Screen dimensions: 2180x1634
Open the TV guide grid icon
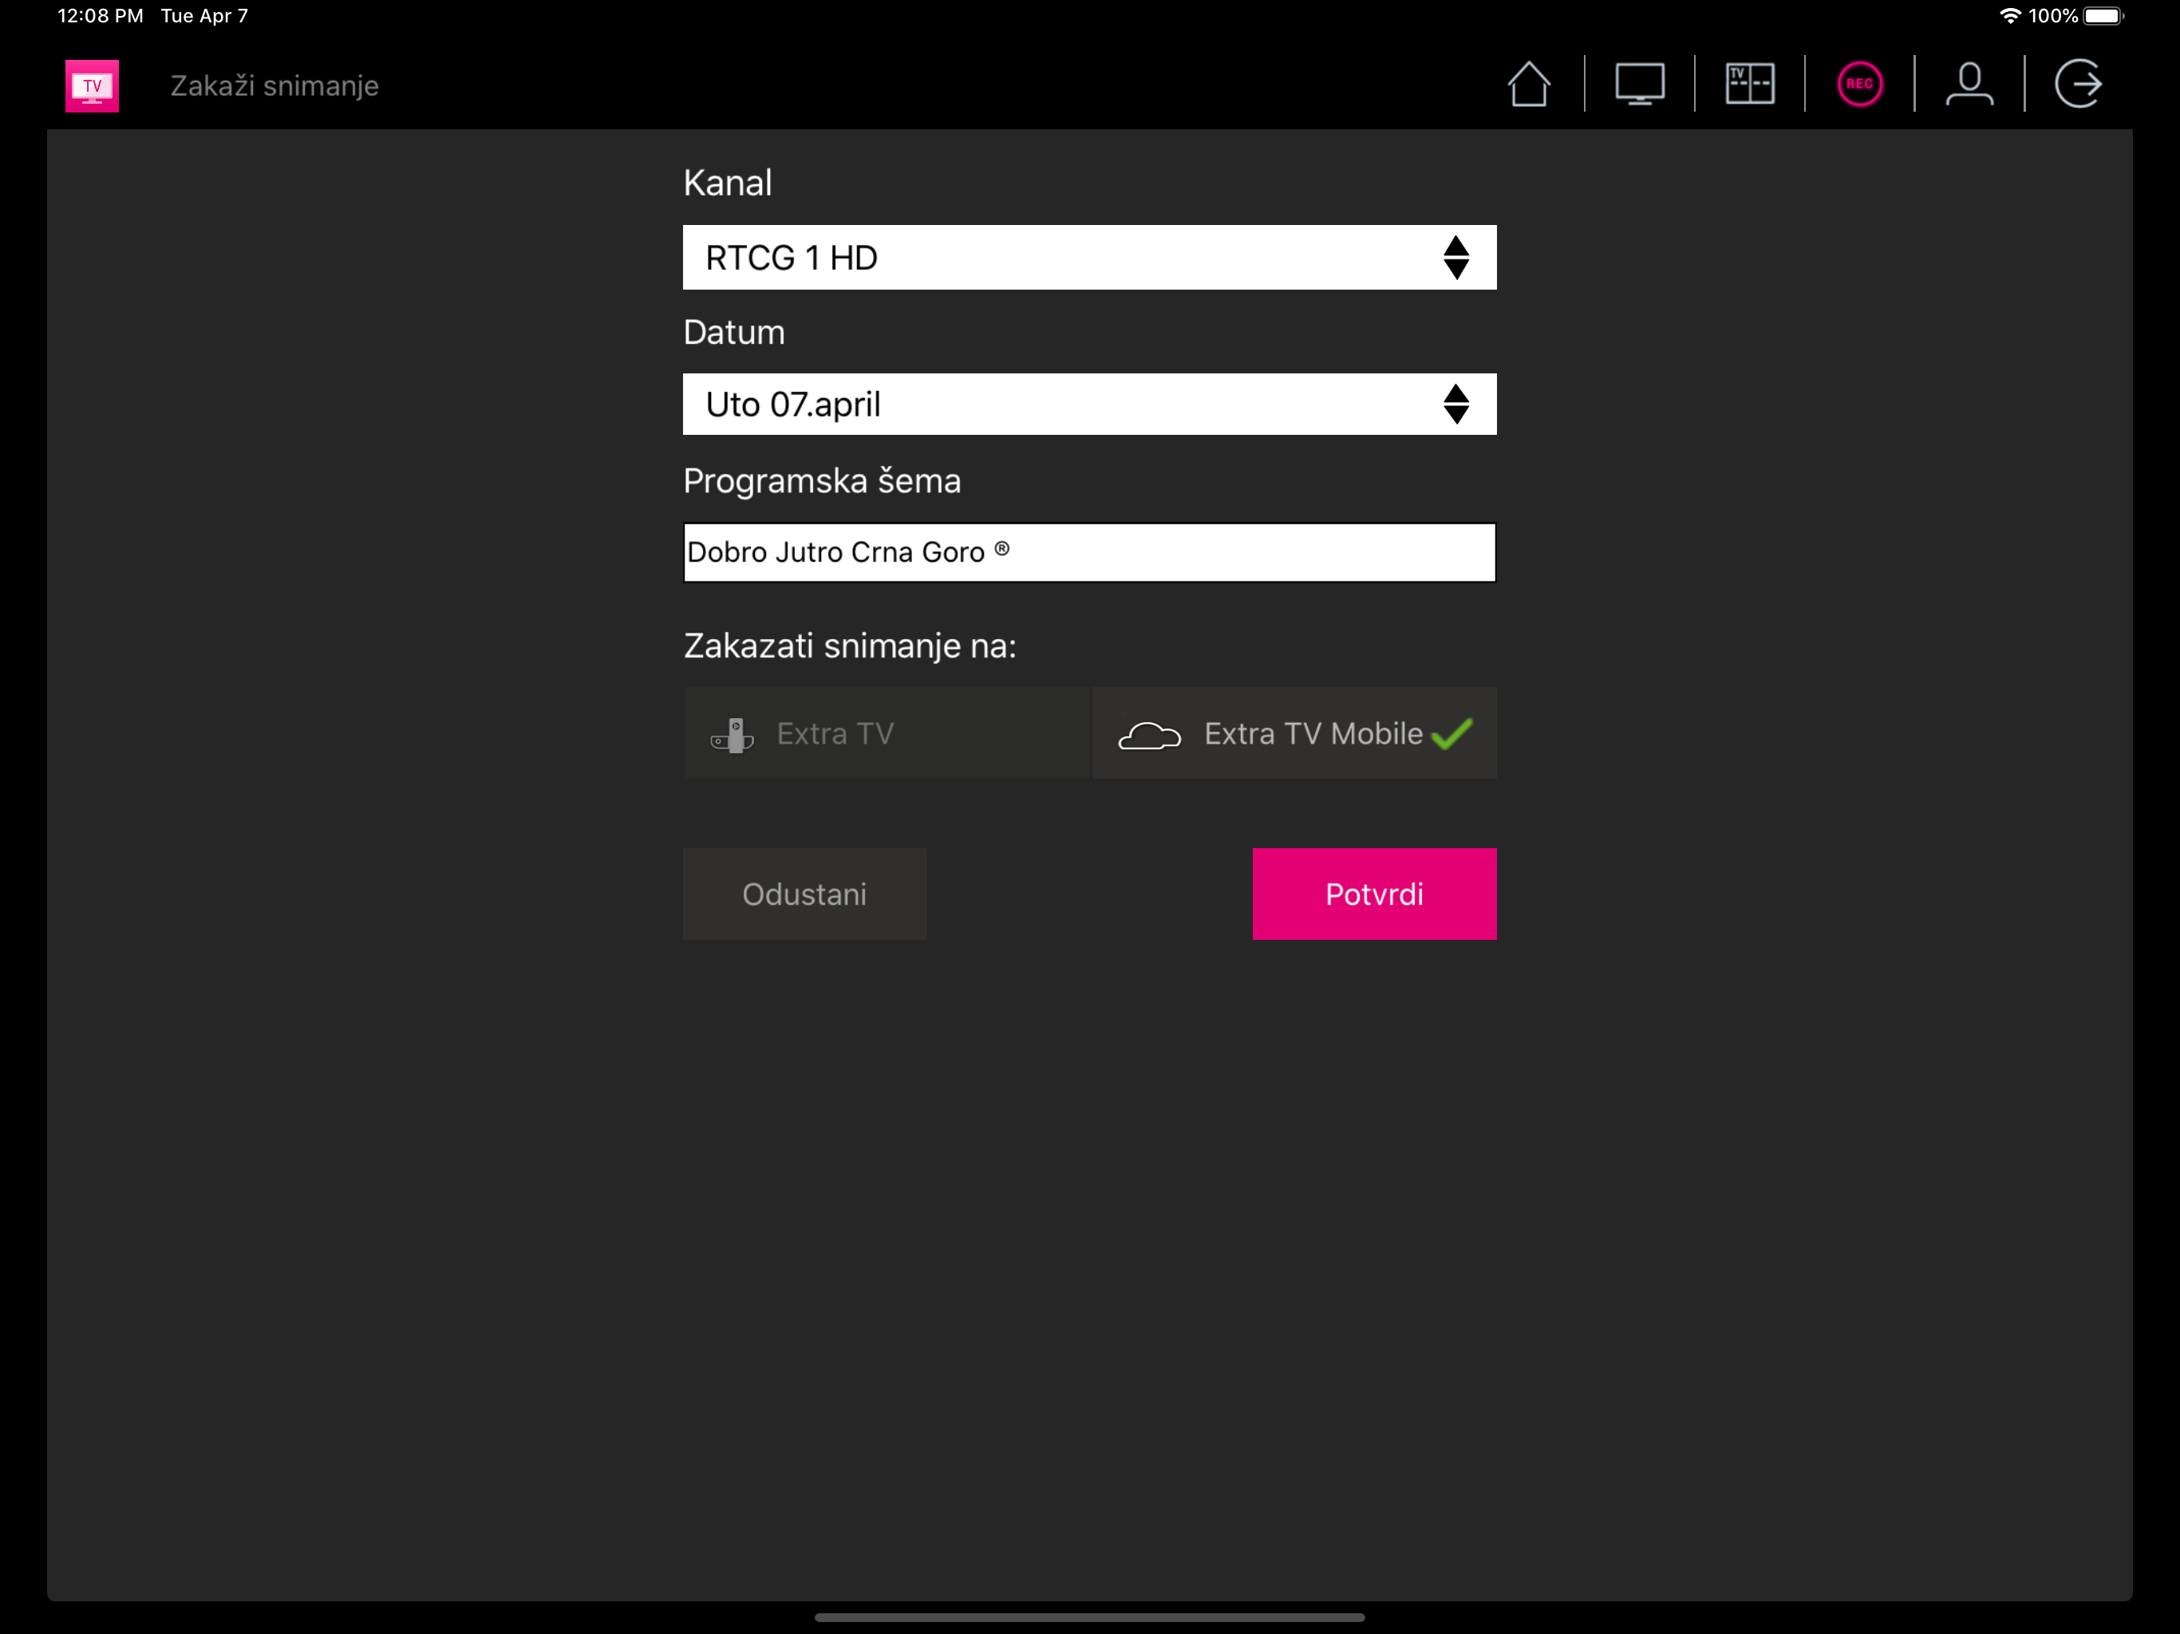1749,84
